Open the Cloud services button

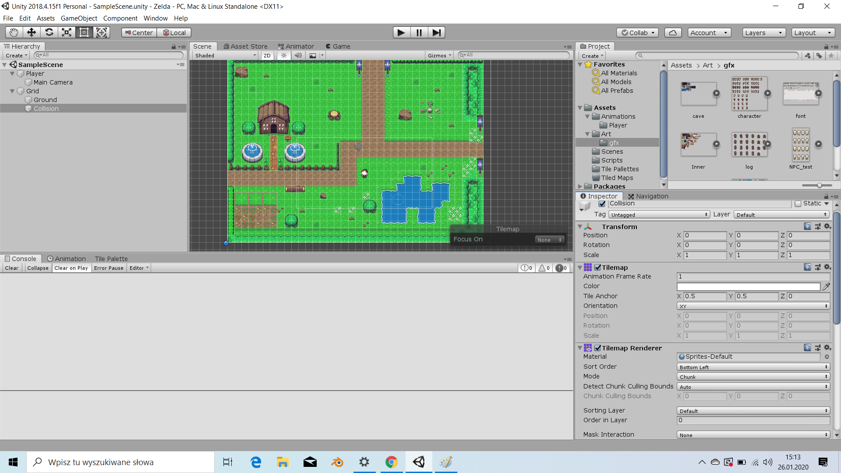pyautogui.click(x=673, y=32)
